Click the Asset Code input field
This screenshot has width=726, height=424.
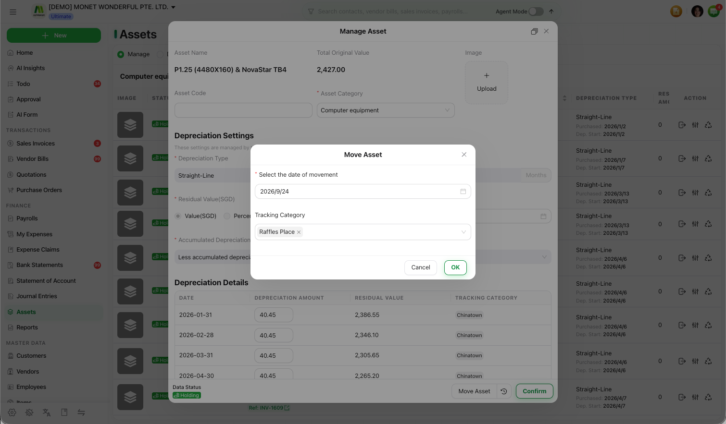coord(243,110)
